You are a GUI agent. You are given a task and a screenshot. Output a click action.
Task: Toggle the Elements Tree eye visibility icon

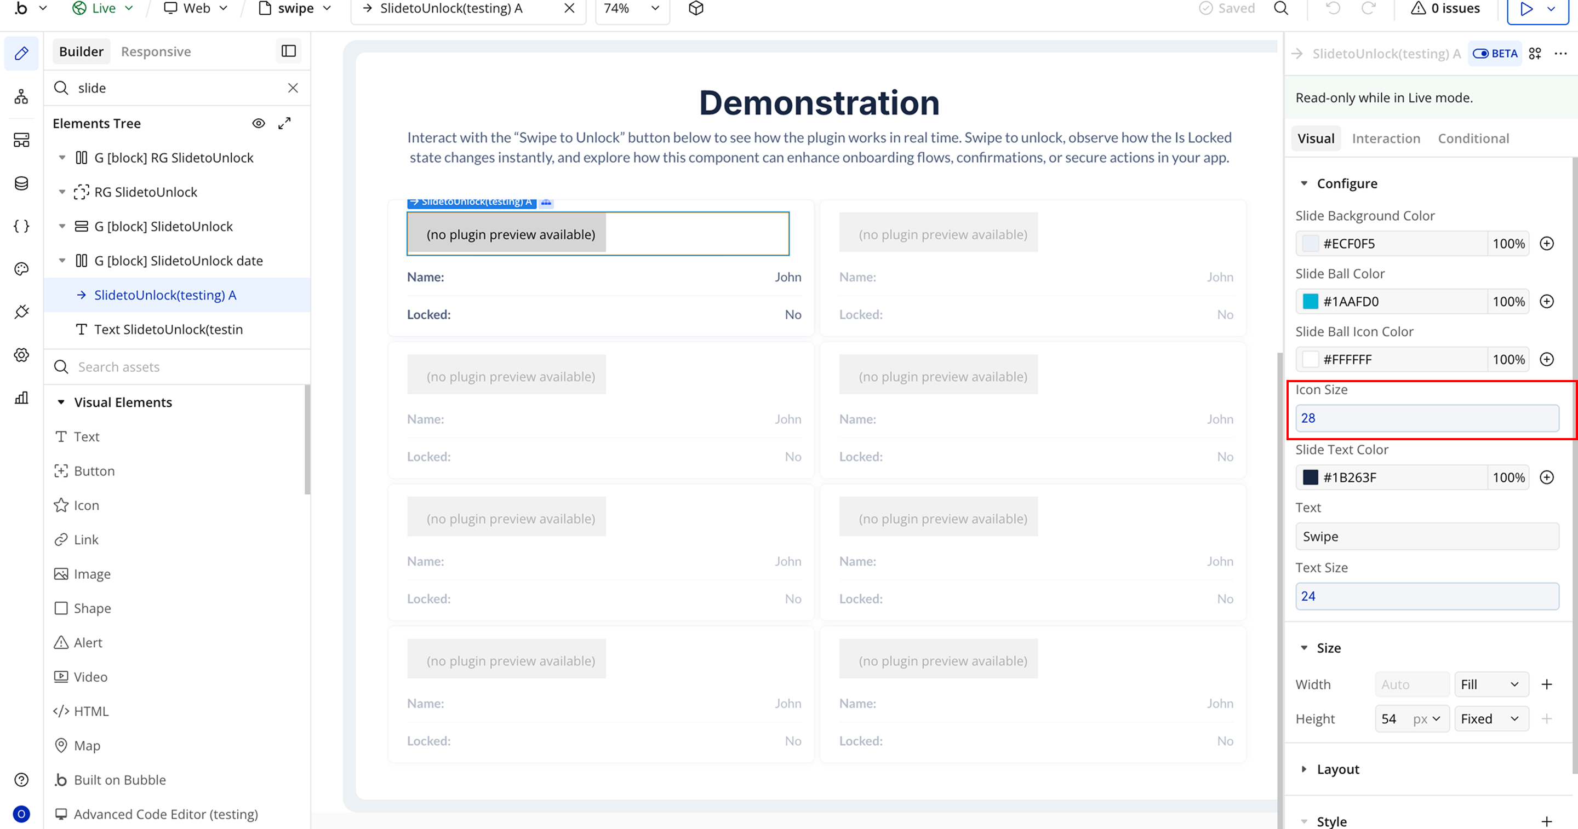click(259, 123)
